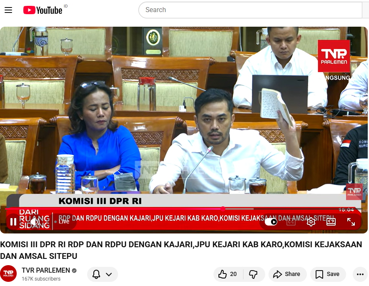Jump to Live position indicator
369x286 pixels.
[62, 222]
